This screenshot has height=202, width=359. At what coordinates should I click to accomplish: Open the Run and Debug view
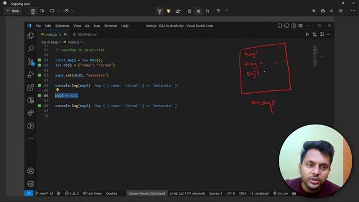click(31, 75)
